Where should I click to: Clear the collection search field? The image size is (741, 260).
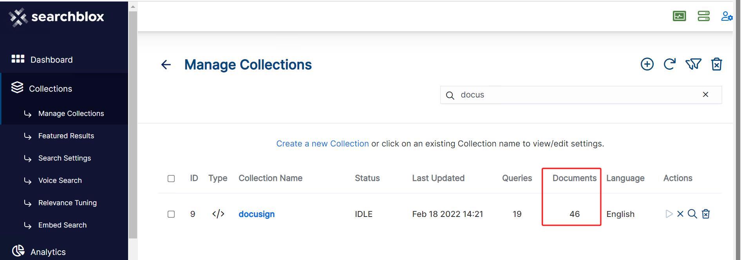click(705, 94)
